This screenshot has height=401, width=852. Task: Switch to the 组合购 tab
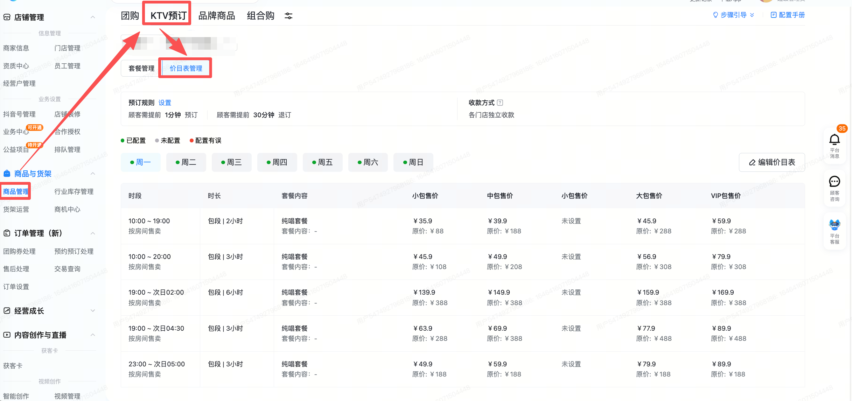tap(260, 16)
